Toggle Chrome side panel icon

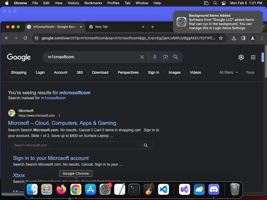point(243,38)
